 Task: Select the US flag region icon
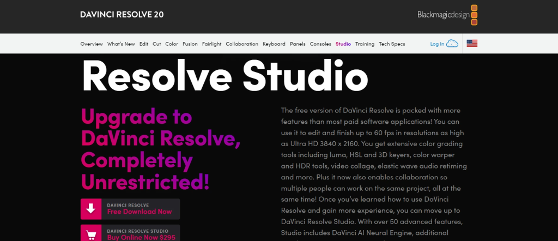pyautogui.click(x=472, y=44)
